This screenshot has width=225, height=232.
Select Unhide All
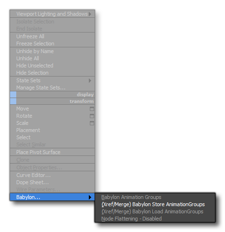pos(52,58)
